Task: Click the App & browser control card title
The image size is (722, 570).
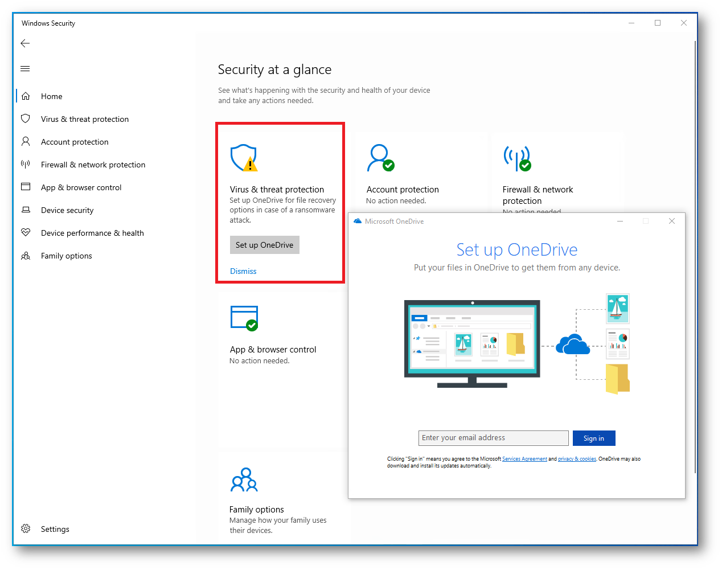Action: point(273,350)
